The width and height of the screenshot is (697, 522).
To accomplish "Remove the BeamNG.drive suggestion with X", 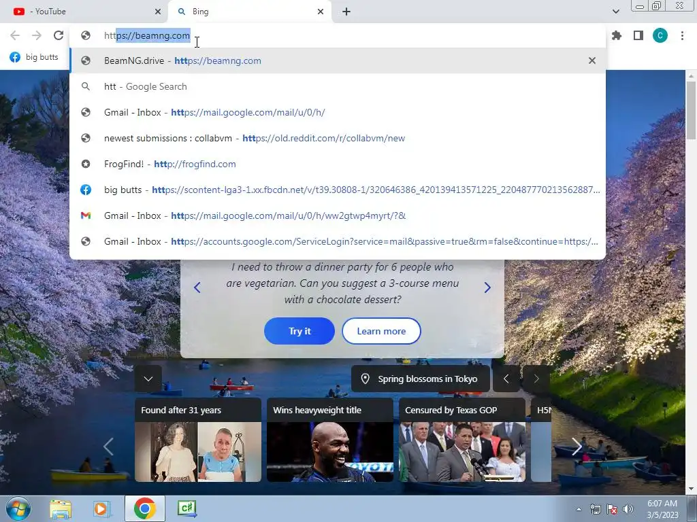I will [x=592, y=60].
